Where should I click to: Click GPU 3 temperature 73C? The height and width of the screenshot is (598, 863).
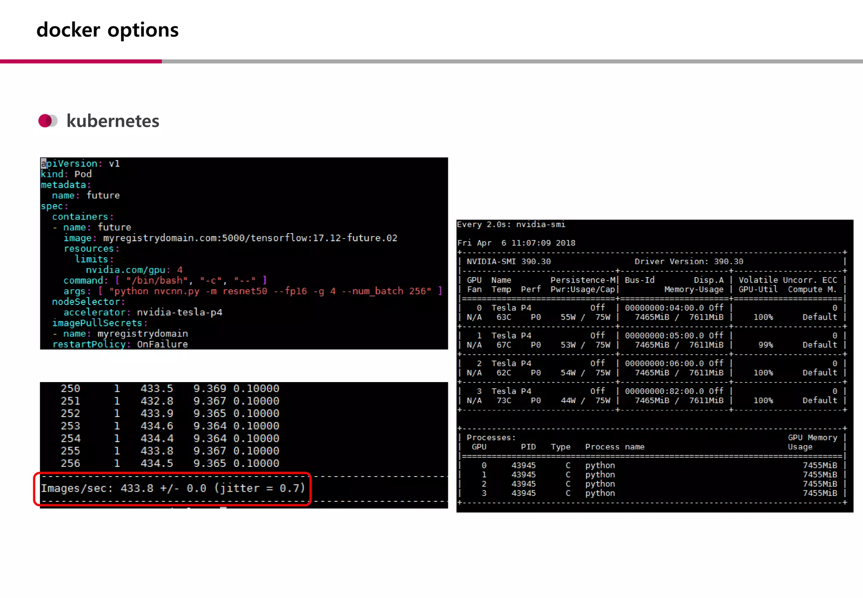504,401
